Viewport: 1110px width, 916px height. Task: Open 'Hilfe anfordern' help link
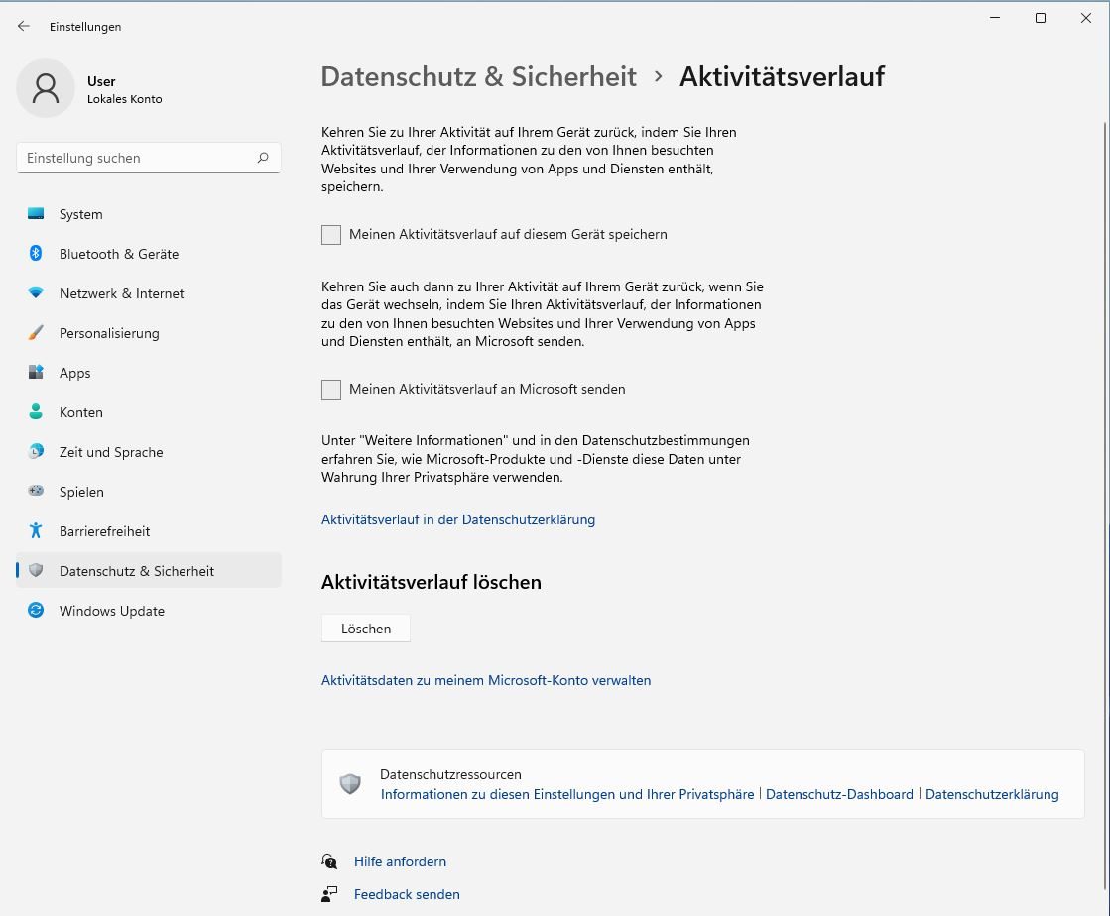tap(400, 861)
